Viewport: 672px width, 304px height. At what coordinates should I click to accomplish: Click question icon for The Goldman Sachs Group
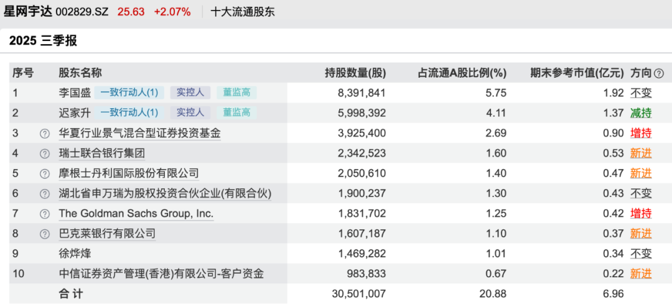pyautogui.click(x=45, y=214)
